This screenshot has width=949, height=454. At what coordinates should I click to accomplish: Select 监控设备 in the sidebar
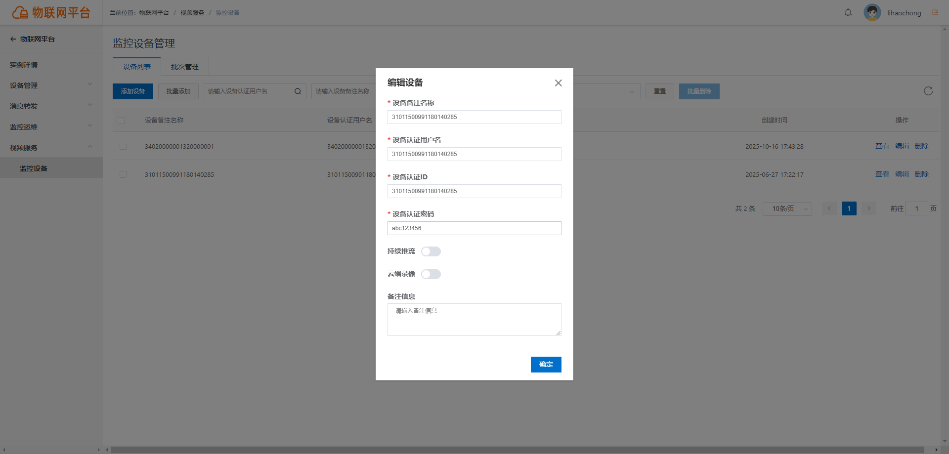coord(51,168)
